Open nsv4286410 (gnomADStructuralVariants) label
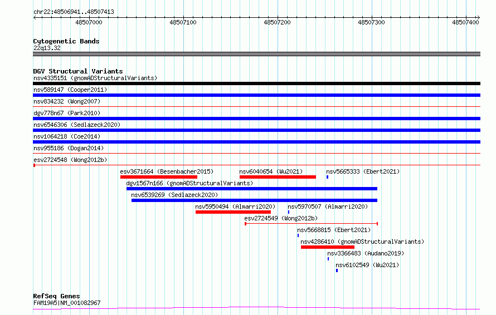Screen dimensions: 496x315 tap(362, 242)
